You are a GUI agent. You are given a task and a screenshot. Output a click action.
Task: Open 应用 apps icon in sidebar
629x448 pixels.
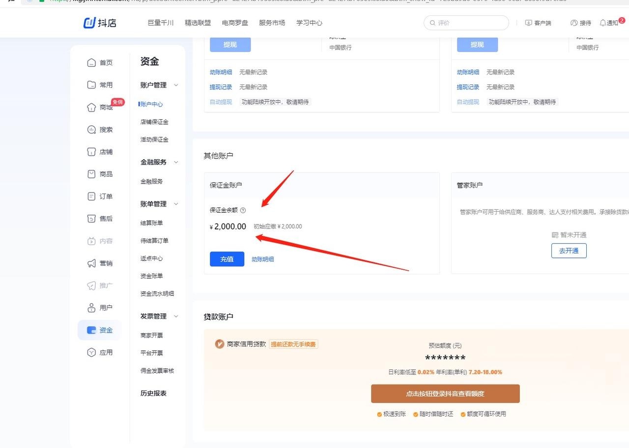coord(91,352)
